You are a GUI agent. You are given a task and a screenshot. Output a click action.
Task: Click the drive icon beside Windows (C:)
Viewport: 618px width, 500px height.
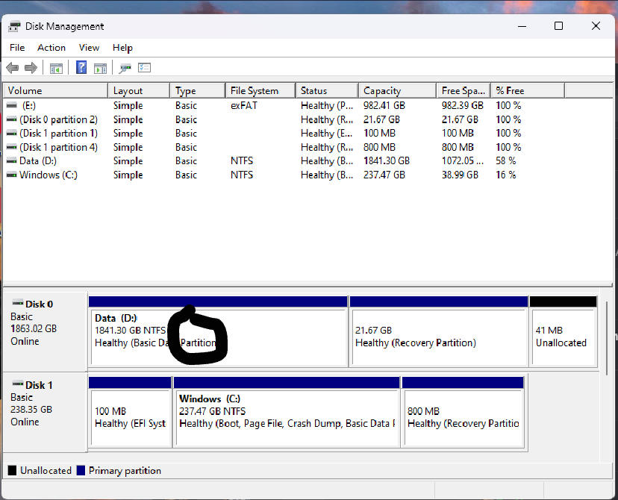pyautogui.click(x=12, y=175)
